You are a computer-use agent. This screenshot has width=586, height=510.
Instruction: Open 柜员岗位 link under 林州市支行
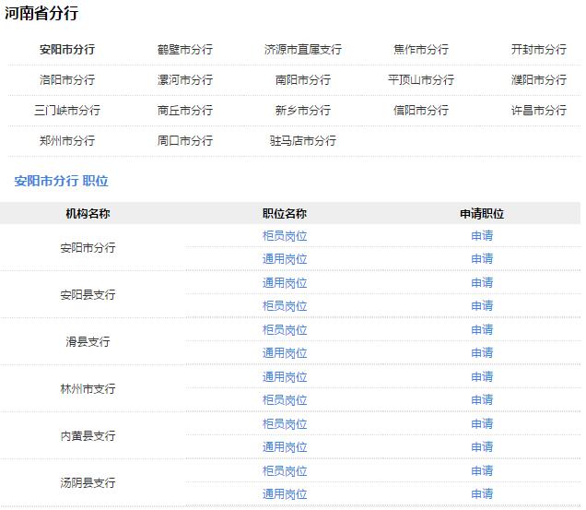(x=285, y=399)
